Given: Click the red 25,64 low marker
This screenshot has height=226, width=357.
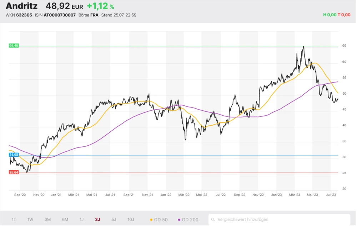Looking at the screenshot, I should 14,172.
